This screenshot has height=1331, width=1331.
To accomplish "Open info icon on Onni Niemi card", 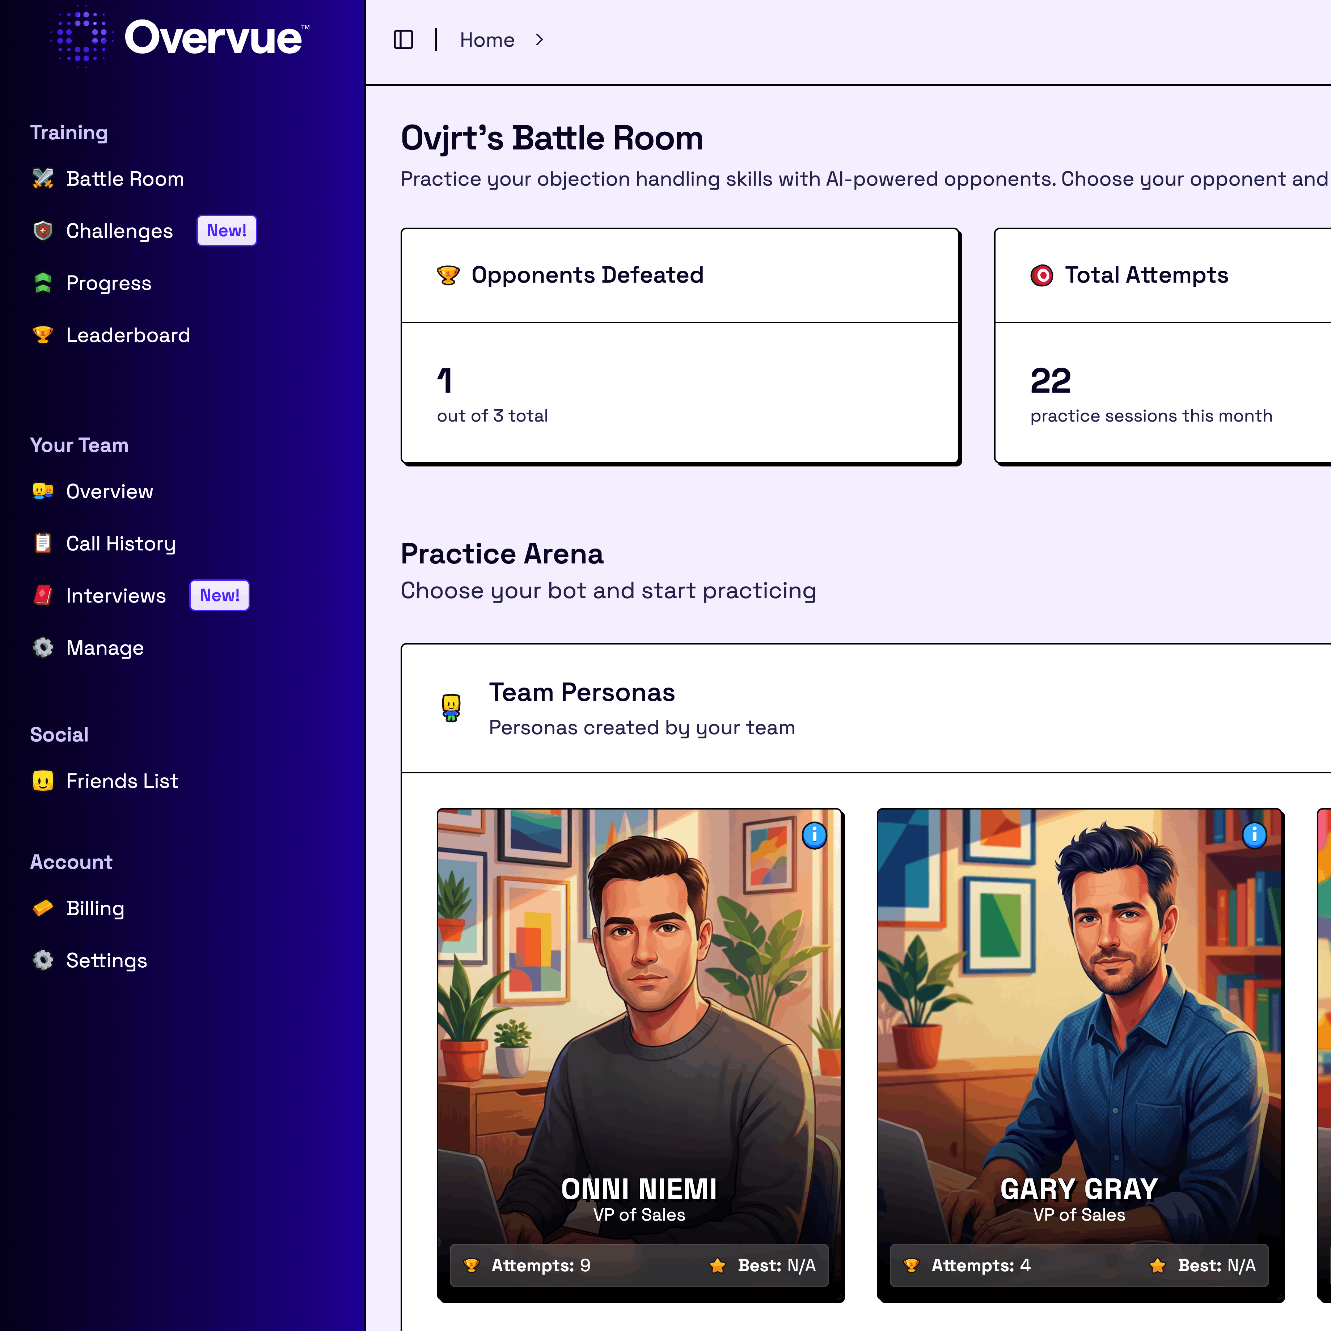I will point(814,835).
